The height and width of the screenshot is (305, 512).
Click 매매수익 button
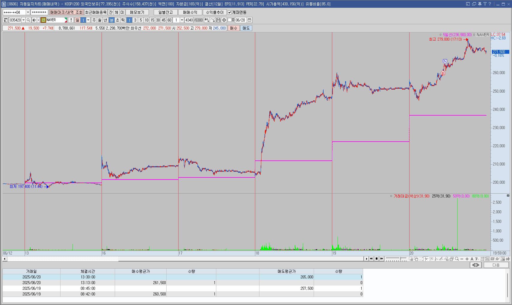click(190, 12)
